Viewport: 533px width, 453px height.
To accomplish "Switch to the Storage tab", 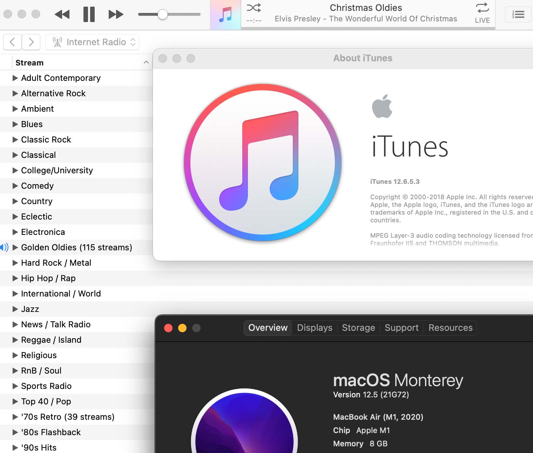I will point(358,328).
